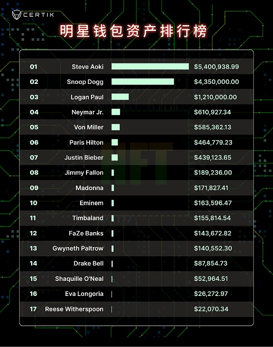
Task: Click rank number 05
Action: (x=34, y=127)
